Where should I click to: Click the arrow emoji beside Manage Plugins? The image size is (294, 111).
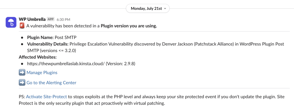[x=22, y=73]
